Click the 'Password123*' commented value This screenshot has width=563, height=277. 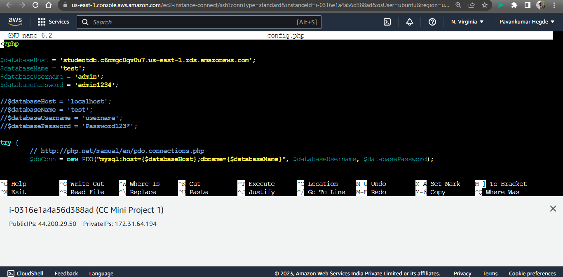coord(108,126)
